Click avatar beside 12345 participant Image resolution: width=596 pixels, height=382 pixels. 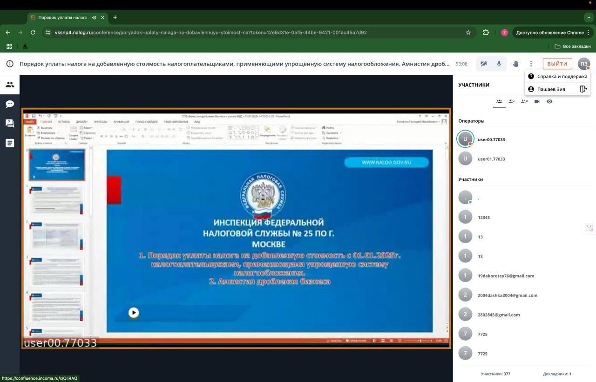[x=465, y=217]
